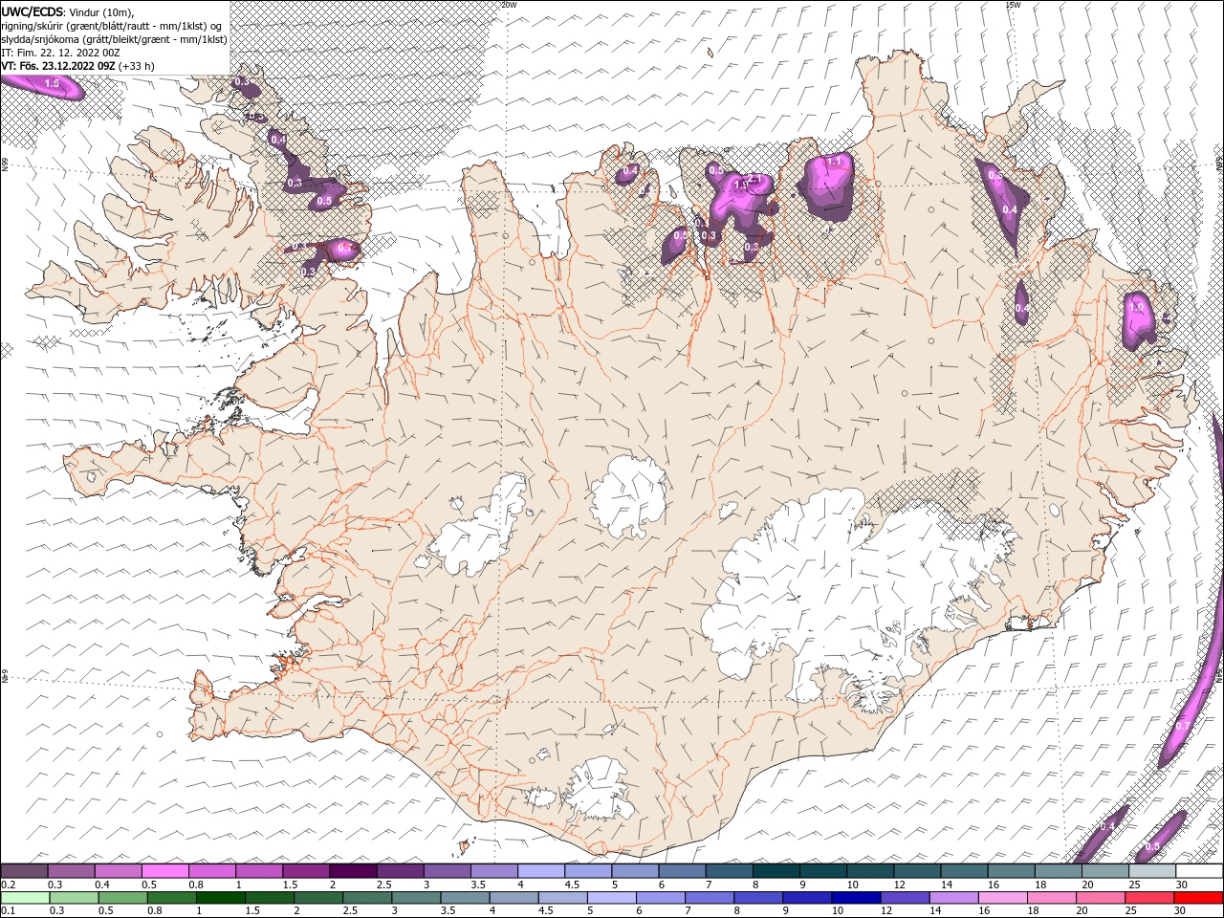Click the dark mauve swatch above upper-legend 0.2

coord(24,871)
